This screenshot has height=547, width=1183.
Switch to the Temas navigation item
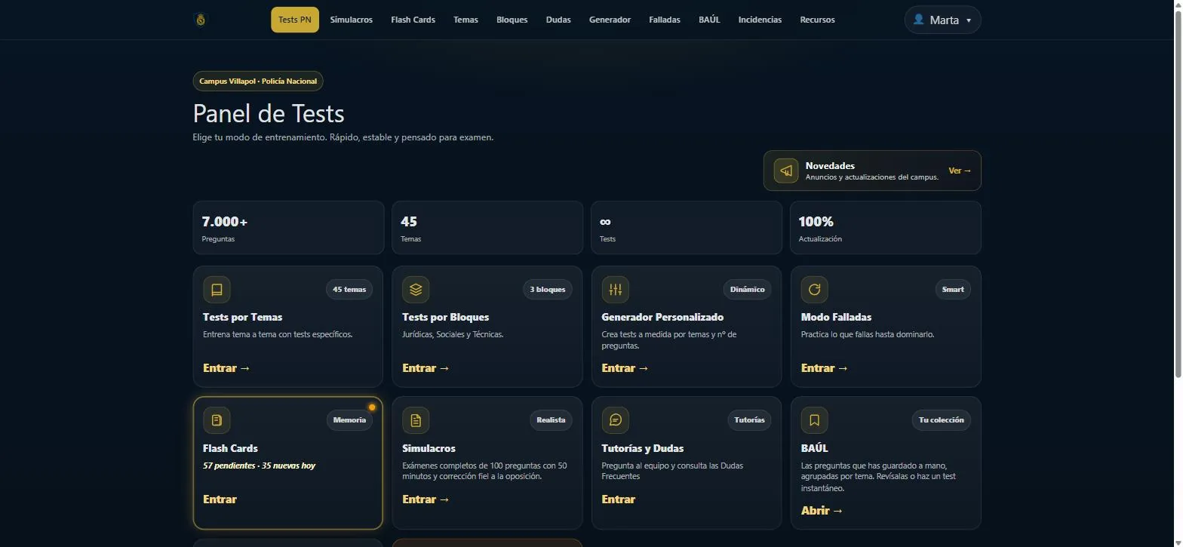(x=466, y=20)
